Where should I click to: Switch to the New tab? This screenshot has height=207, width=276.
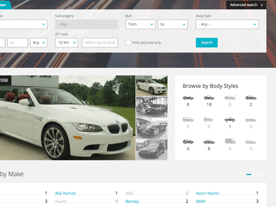[5, 5]
